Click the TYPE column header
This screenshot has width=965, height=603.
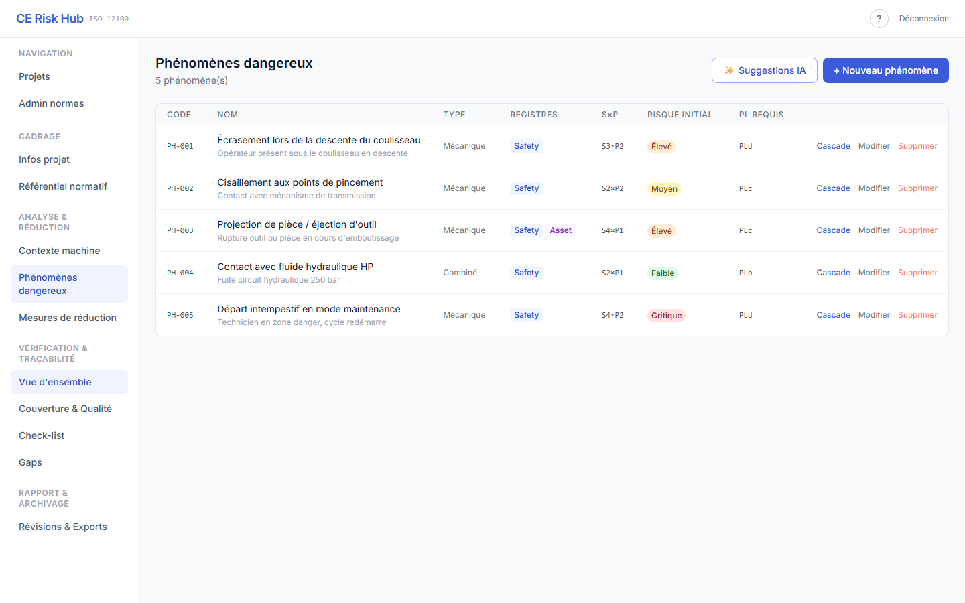454,115
